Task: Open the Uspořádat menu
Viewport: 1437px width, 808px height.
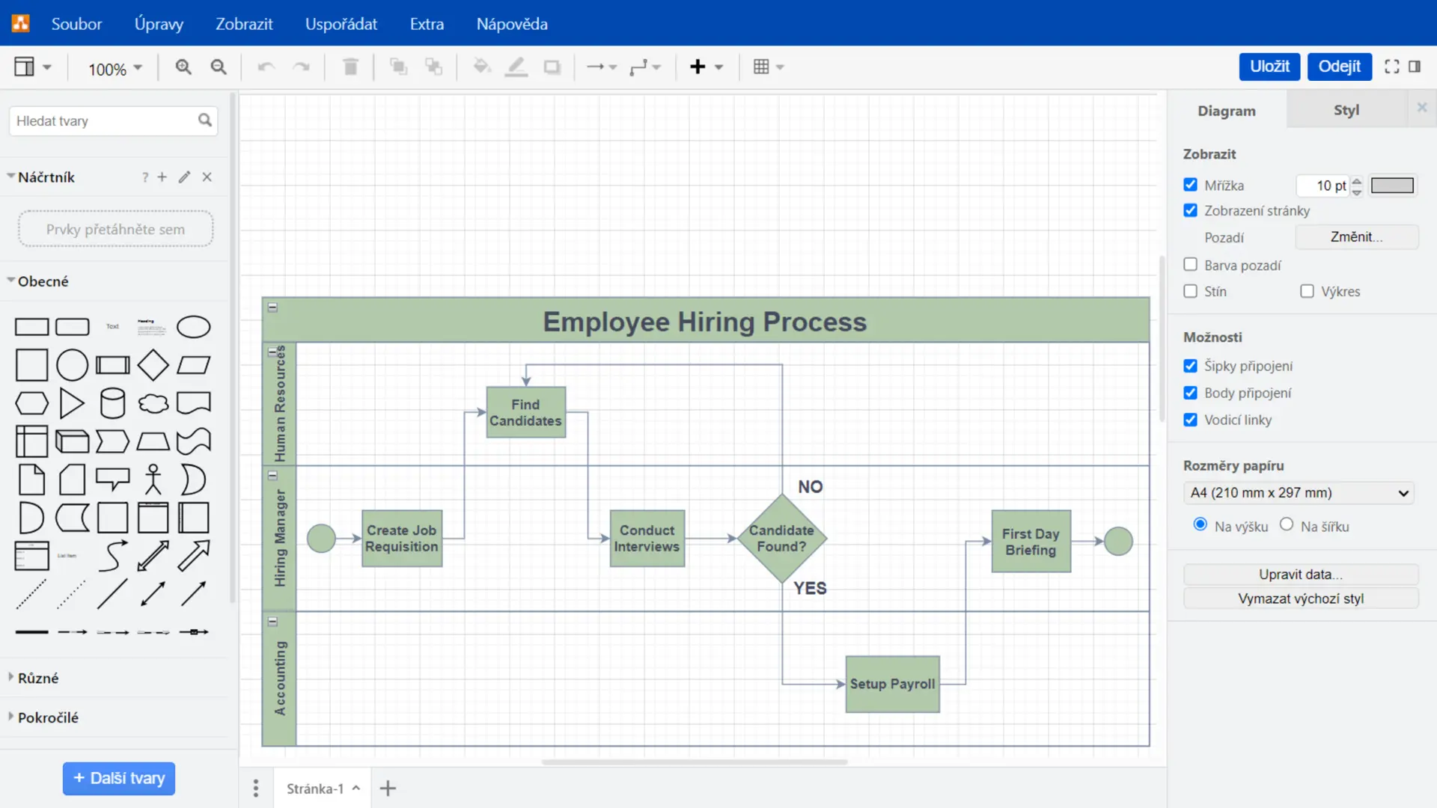Action: (341, 24)
